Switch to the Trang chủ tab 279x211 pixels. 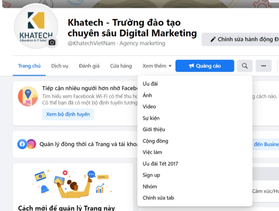(29, 66)
